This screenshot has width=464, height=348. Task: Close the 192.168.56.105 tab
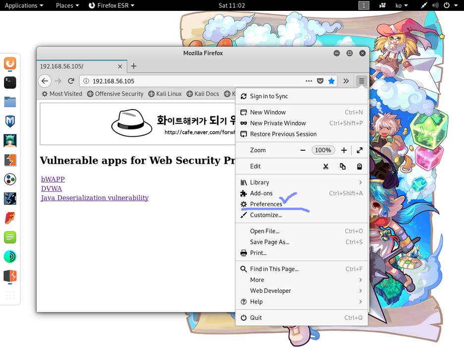(x=120, y=66)
